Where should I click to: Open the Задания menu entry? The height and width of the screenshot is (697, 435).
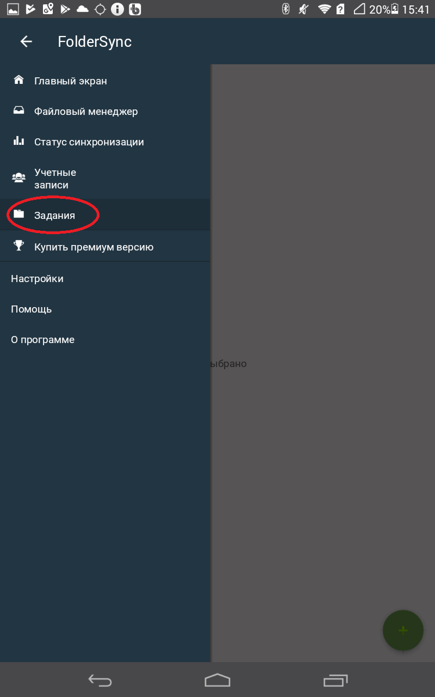[x=105, y=215]
